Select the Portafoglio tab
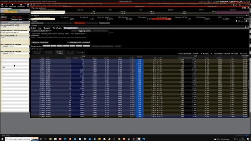This screenshot has width=251, height=141. [x=57, y=28]
